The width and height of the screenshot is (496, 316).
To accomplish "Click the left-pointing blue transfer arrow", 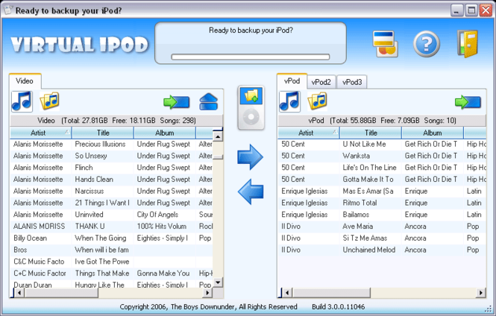I will coord(251,192).
